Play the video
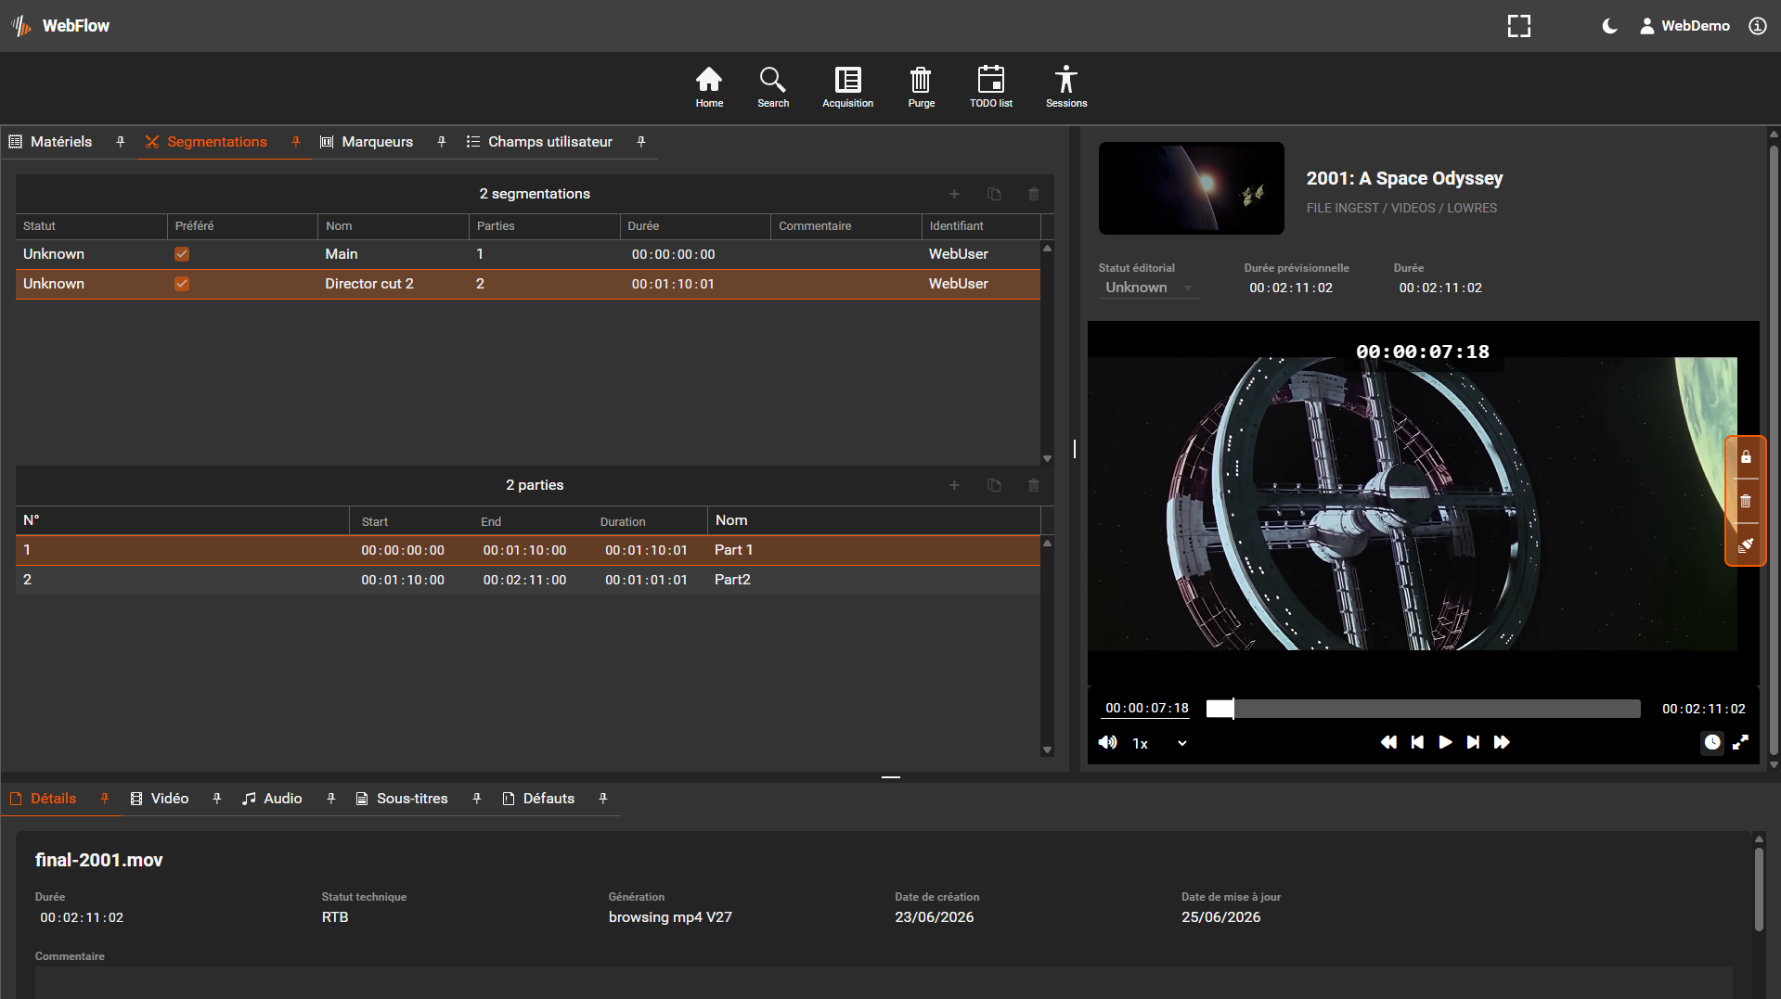This screenshot has width=1781, height=999. pos(1445,742)
